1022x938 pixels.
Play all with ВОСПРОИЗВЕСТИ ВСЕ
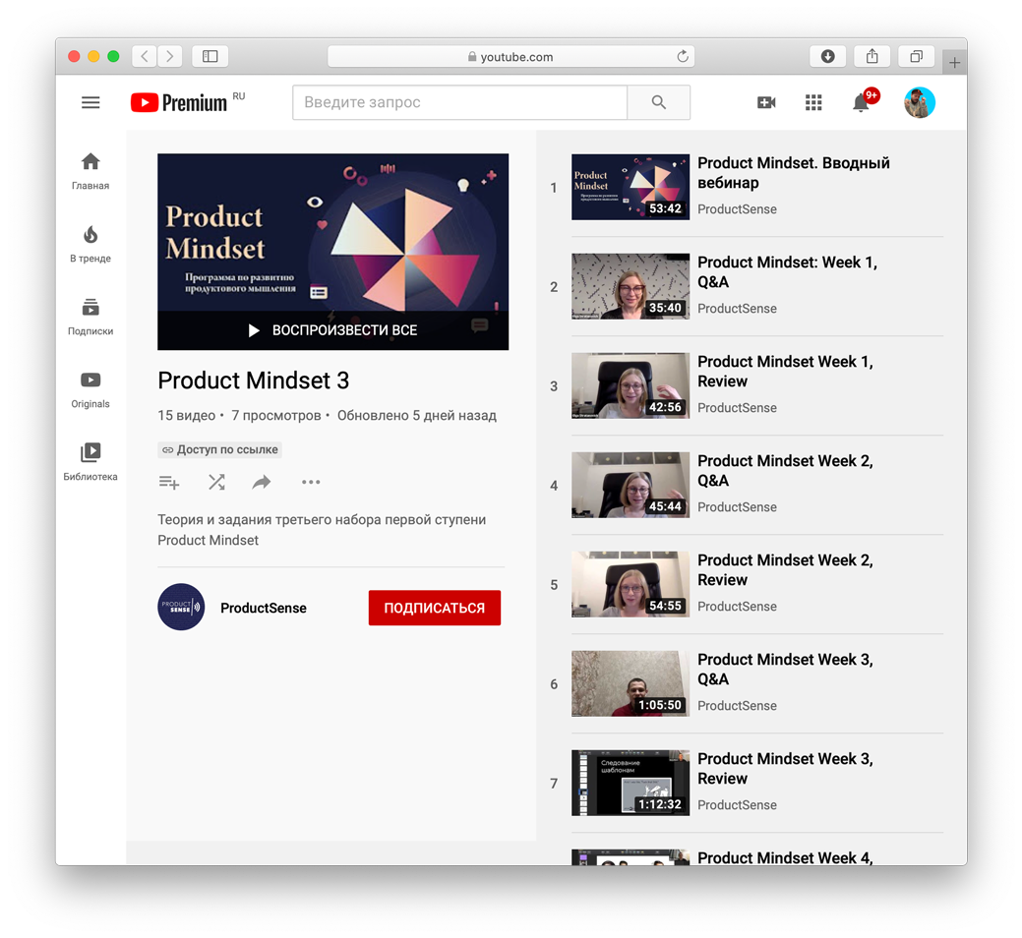click(333, 330)
